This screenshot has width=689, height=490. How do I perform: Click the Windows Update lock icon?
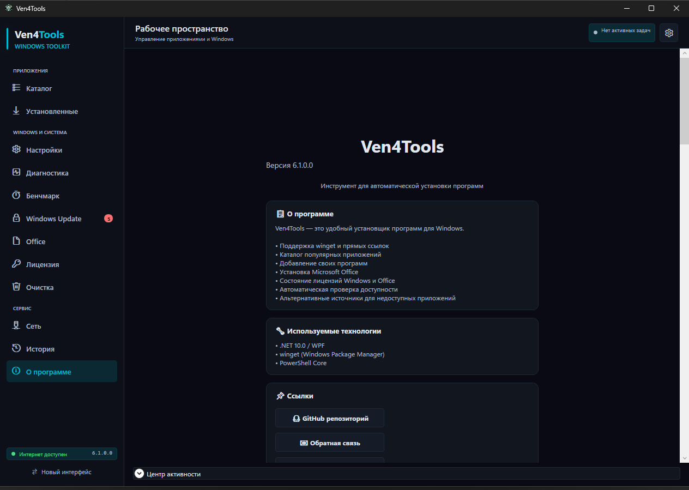16,218
